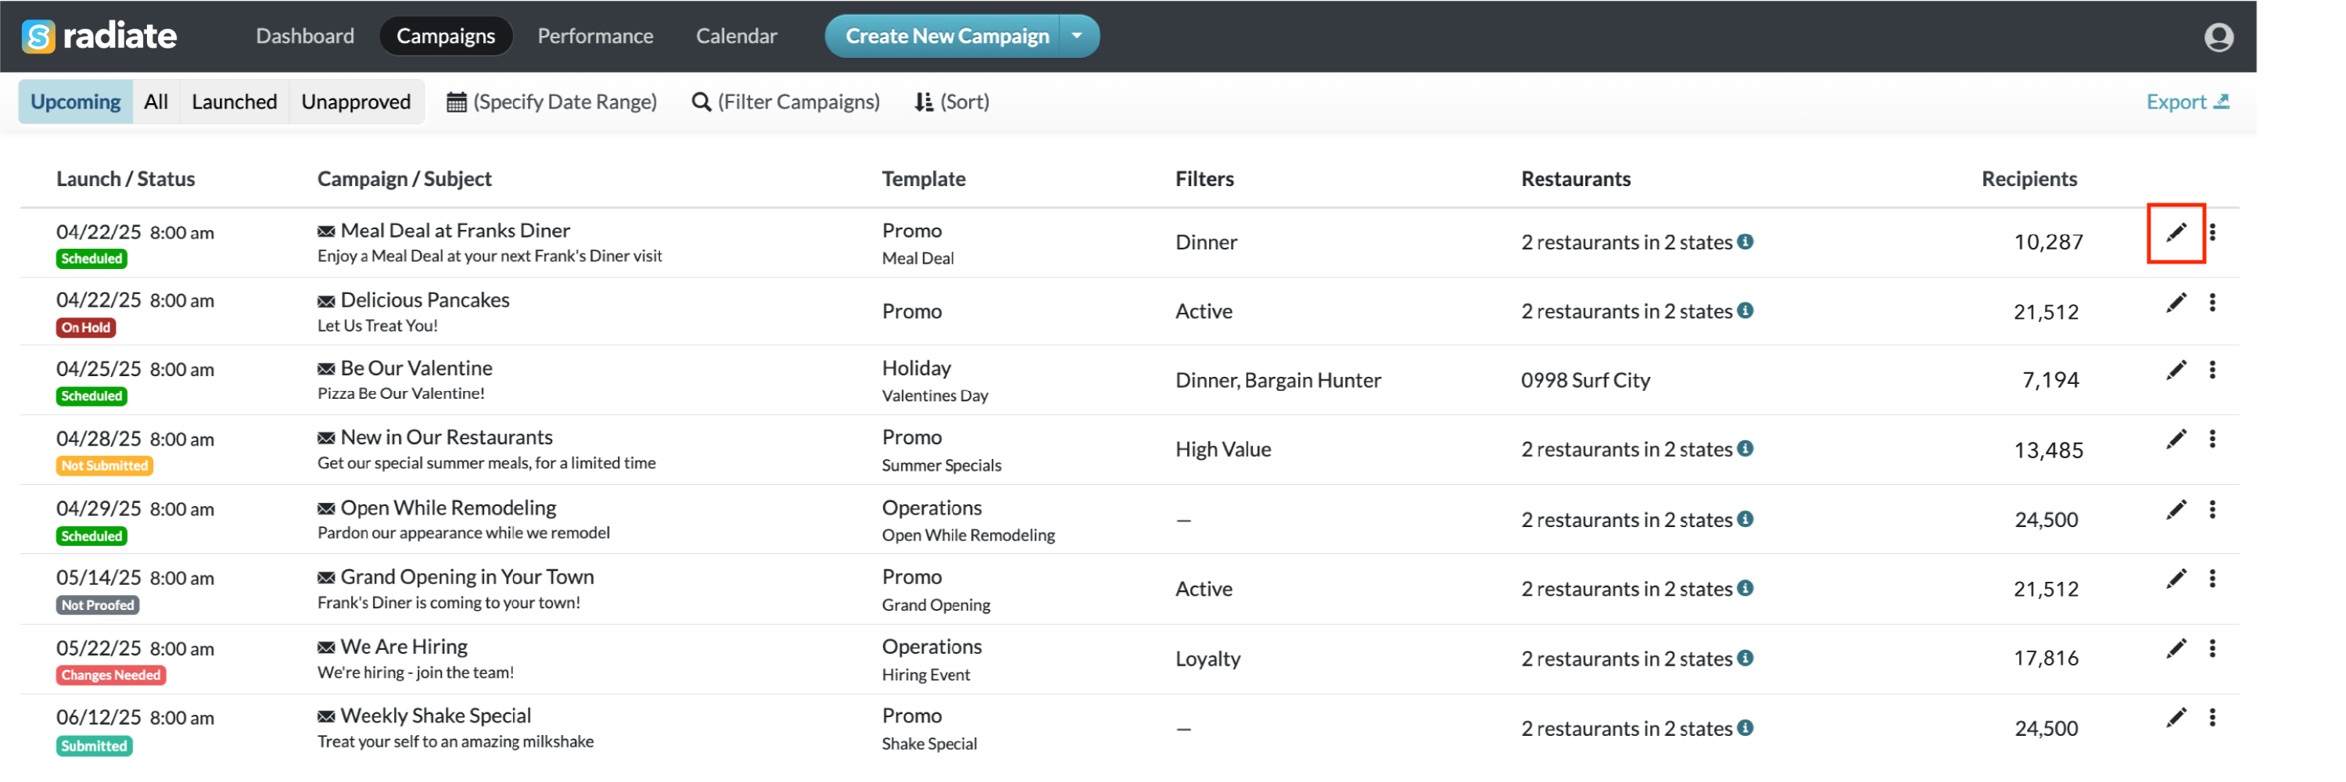Viewport: 2346px width, 782px height.
Task: Show restaurant info for Grand Opening row
Action: click(1745, 588)
